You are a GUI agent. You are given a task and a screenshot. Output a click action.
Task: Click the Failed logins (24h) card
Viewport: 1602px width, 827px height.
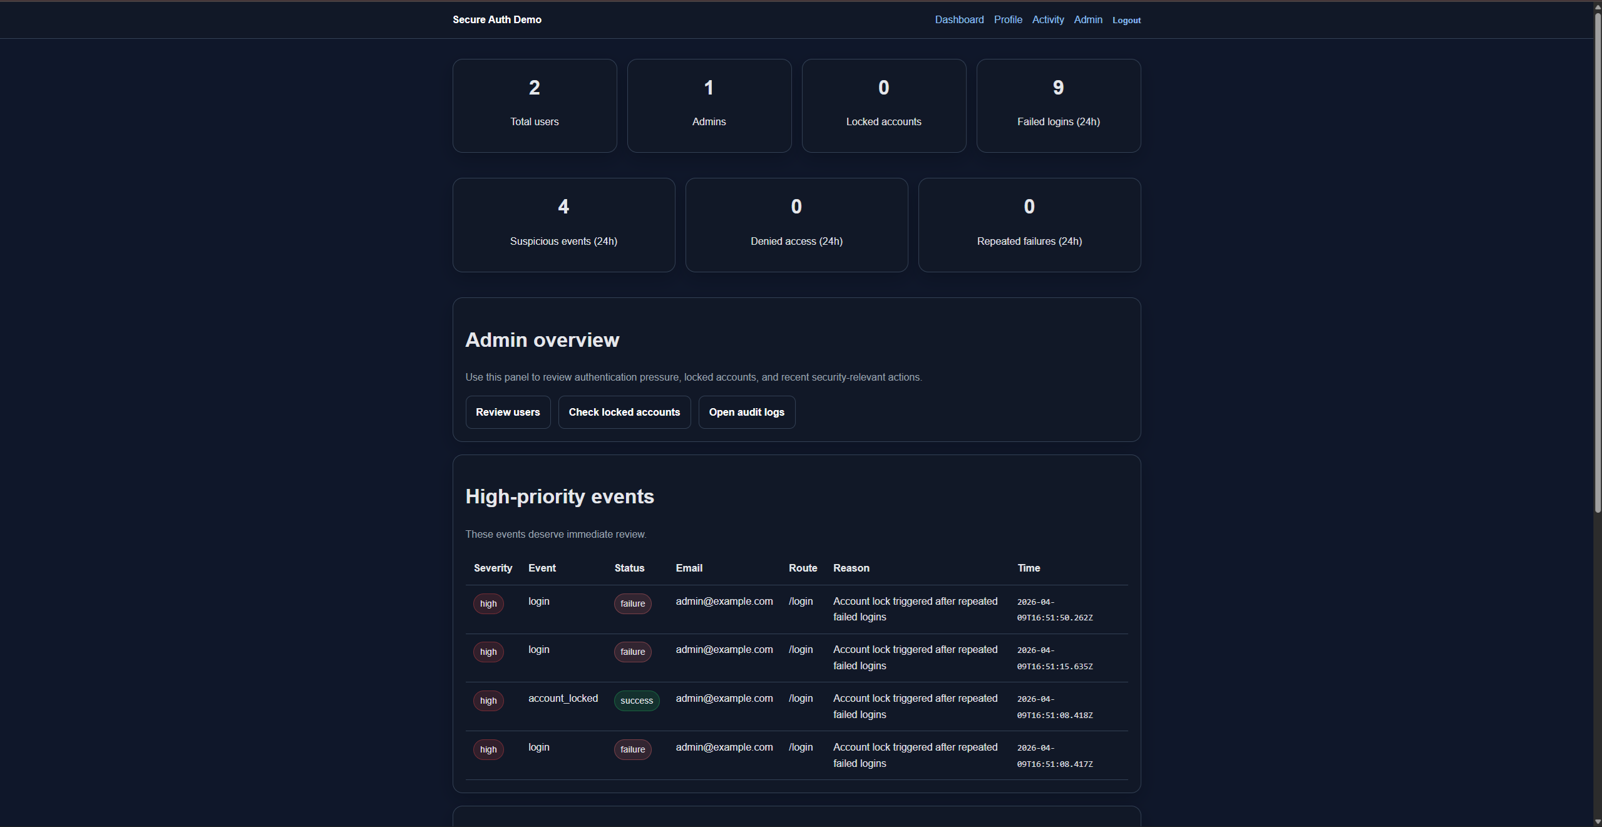[1058, 106]
